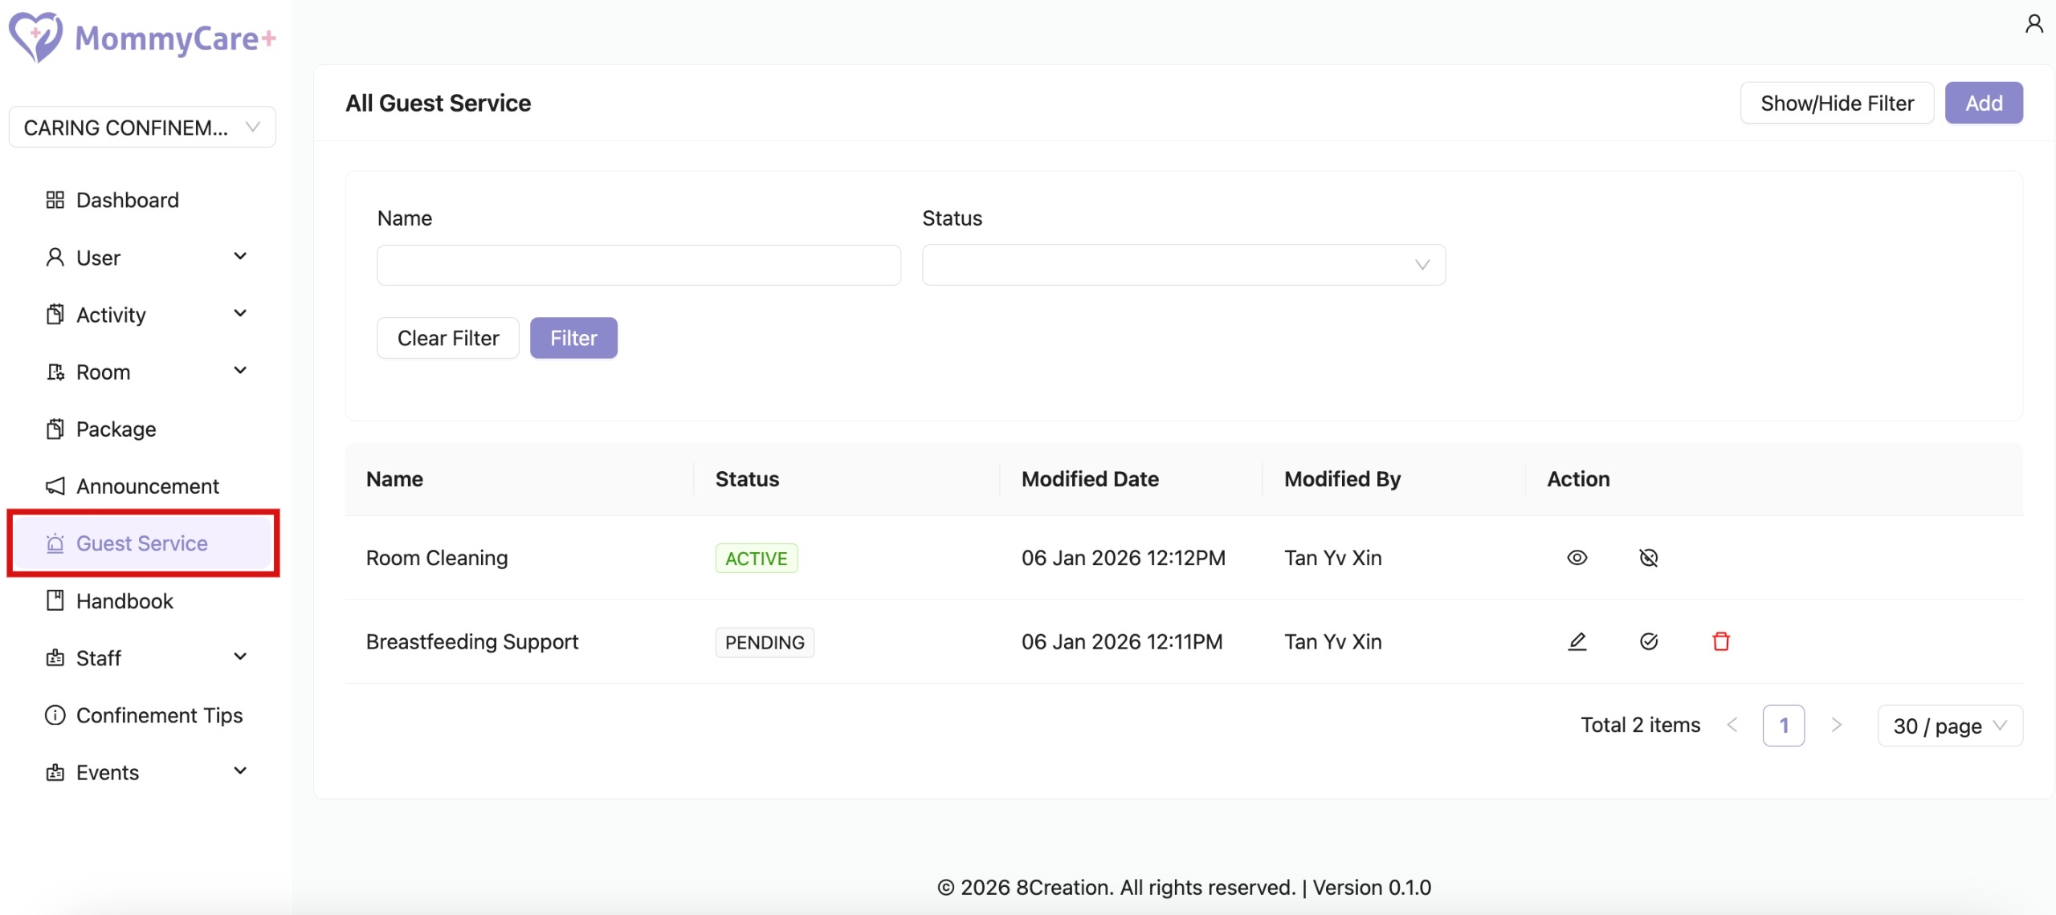Open the CARING CONFINEM... facility selector
The image size is (2056, 915).
click(x=141, y=127)
